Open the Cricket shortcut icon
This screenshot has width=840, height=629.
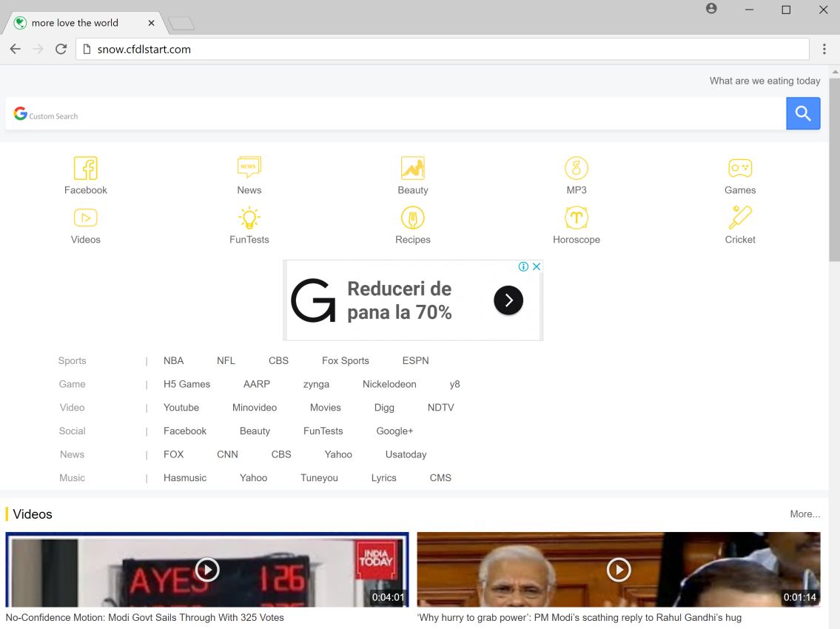[740, 218]
